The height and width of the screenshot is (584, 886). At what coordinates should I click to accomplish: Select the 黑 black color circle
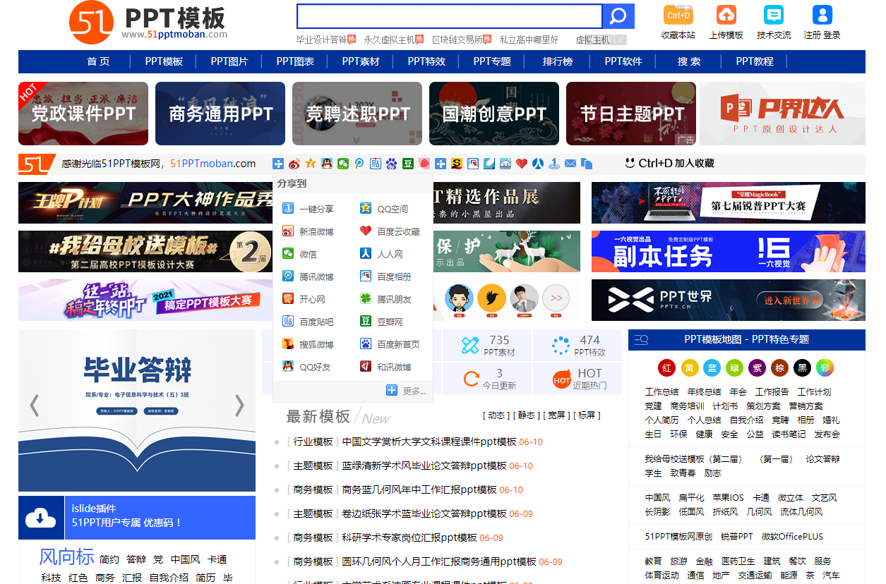tap(802, 367)
